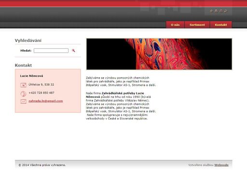This screenshot has width=247, height=185.
Task: Click the red abstract banner image
Action: pos(159,54)
